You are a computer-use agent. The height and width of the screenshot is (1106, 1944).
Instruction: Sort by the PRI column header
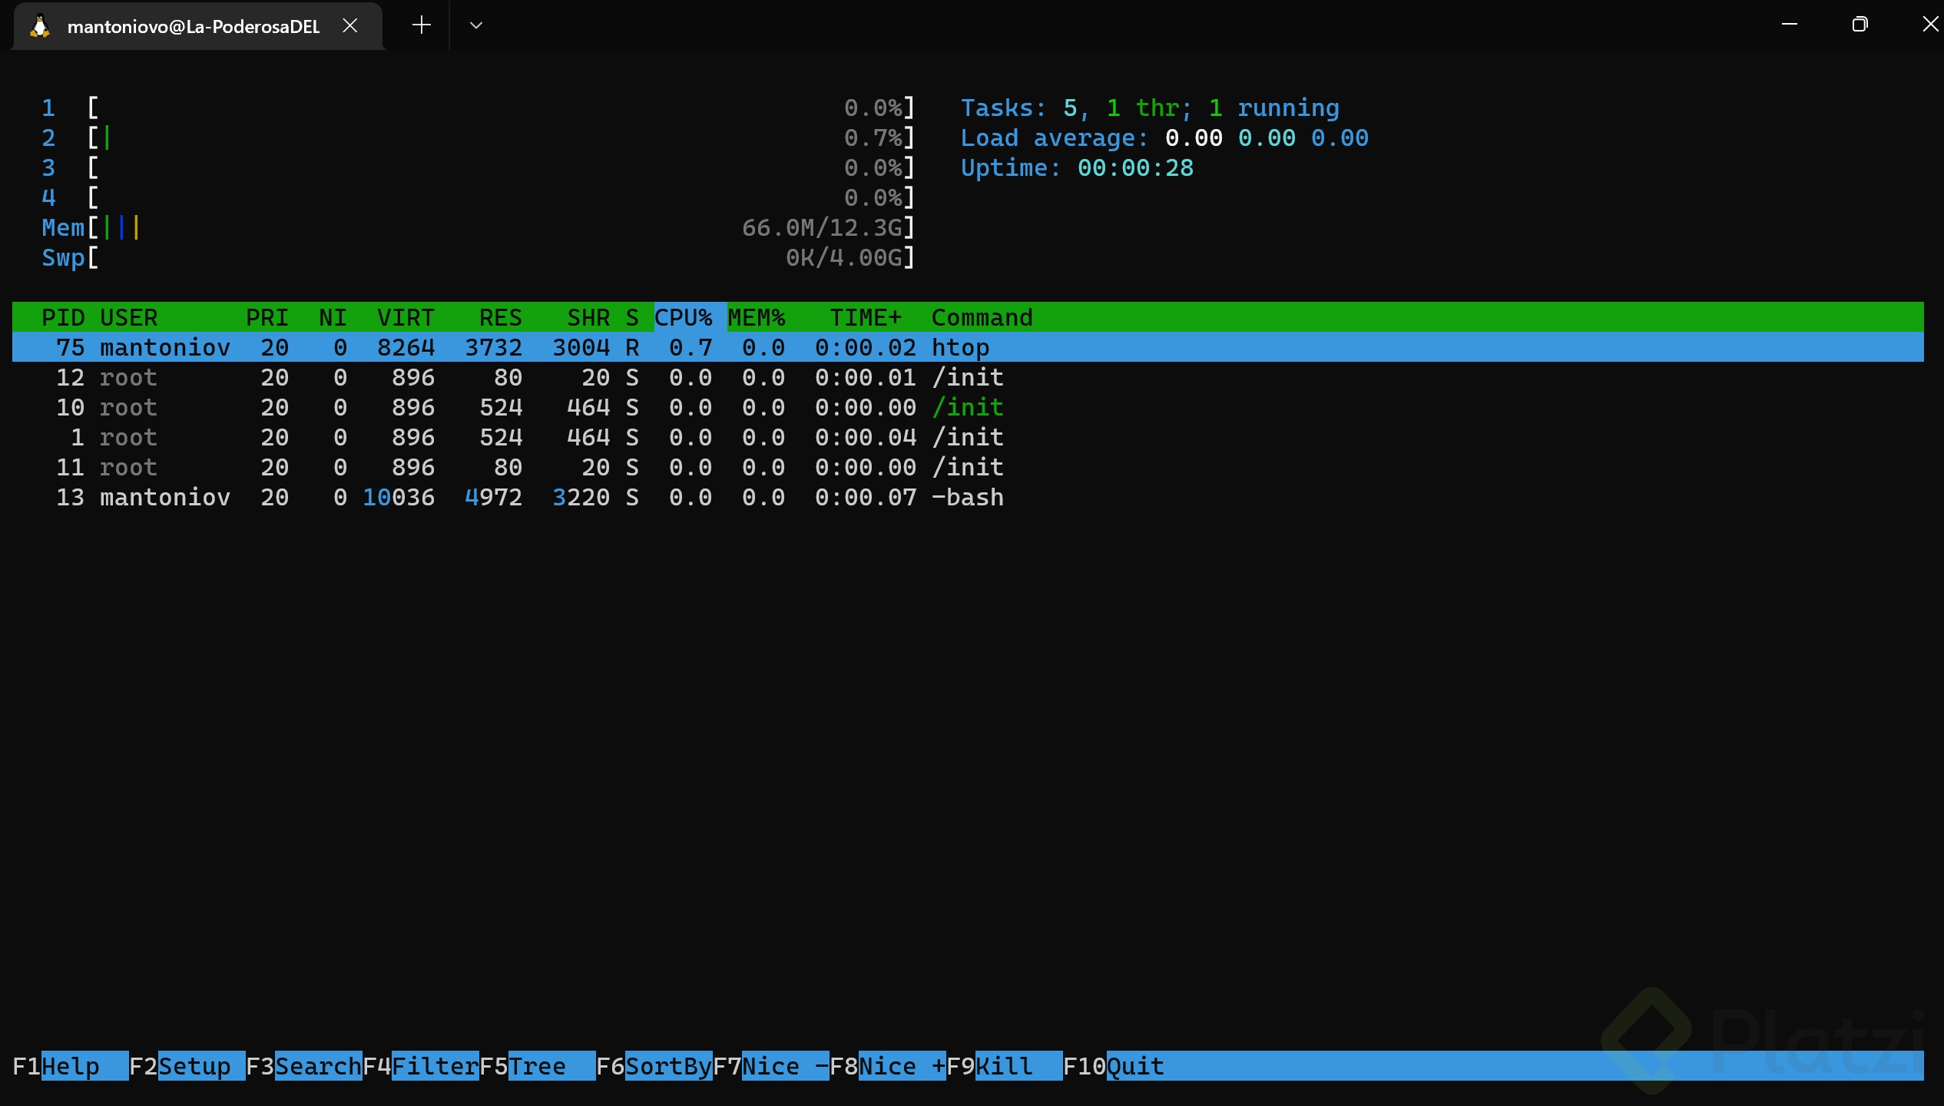267,317
